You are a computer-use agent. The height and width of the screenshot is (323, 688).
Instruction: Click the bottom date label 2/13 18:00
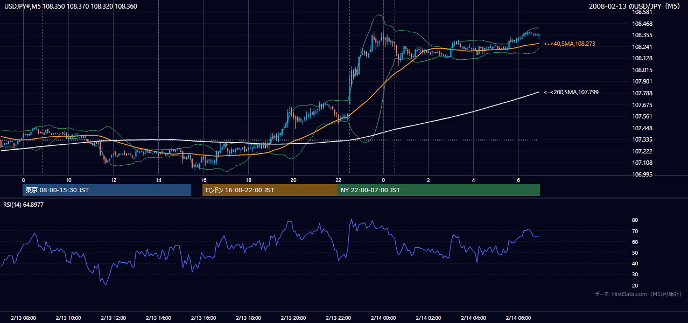tap(248, 318)
